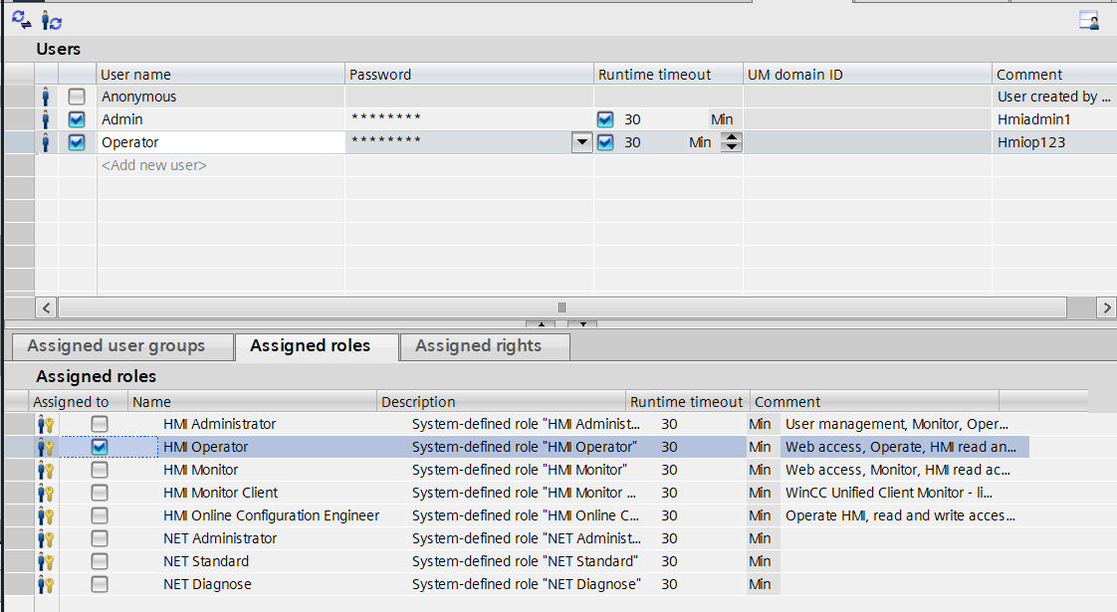Open the Operator password dropdown arrow
This screenshot has width=1117, height=612.
(582, 142)
